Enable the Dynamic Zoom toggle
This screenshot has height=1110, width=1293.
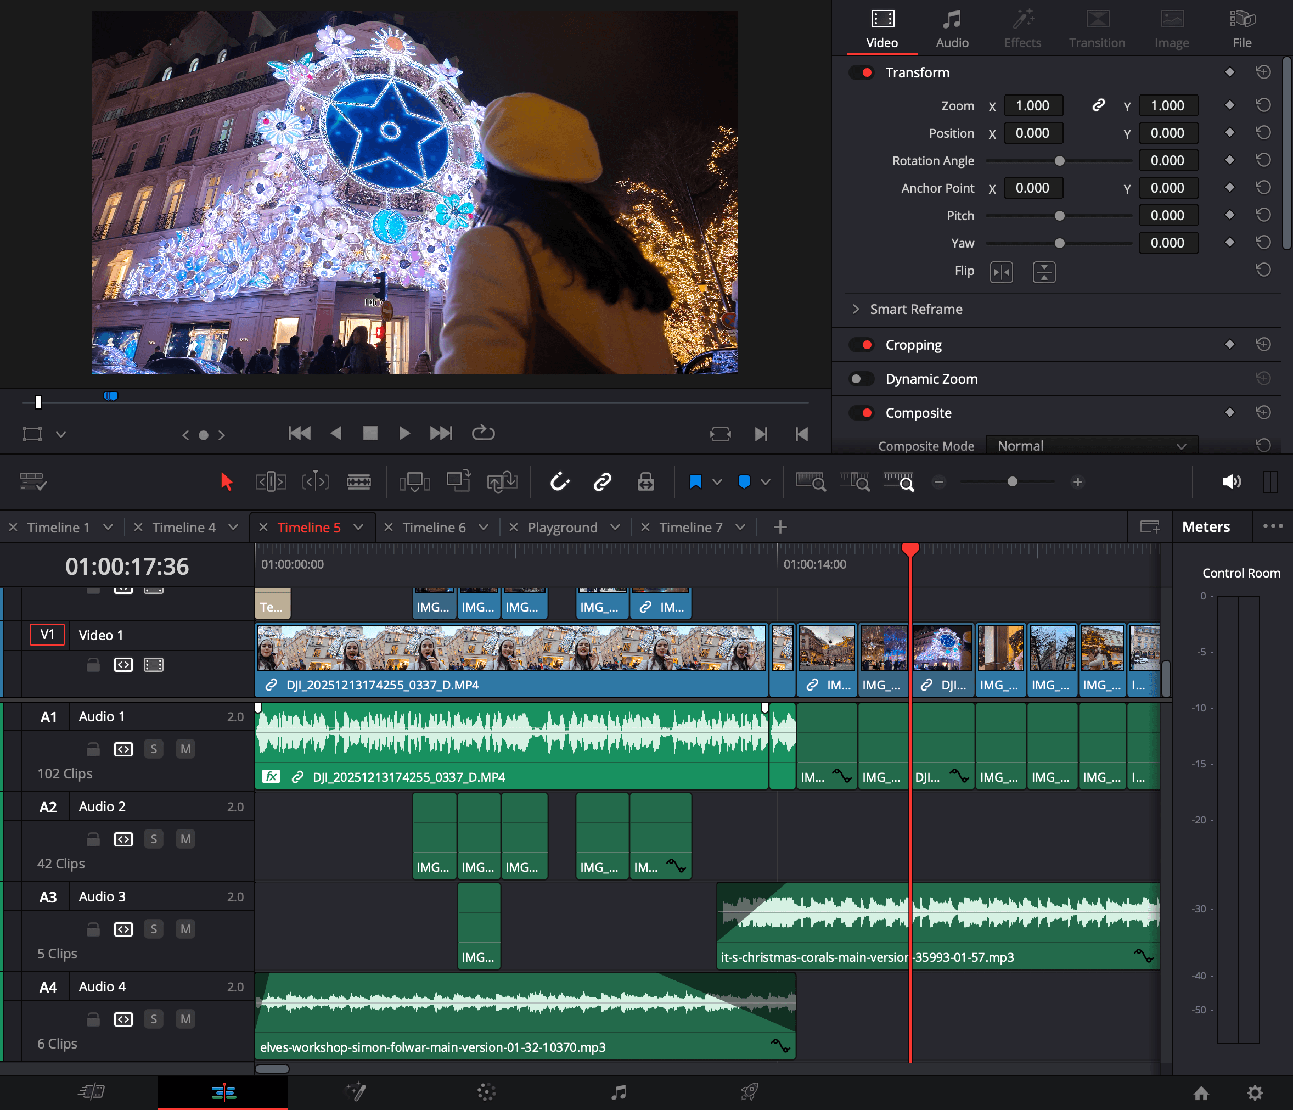point(862,379)
